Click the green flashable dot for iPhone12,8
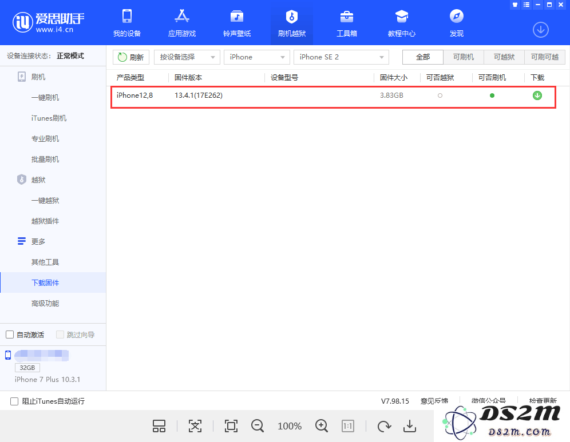570x442 pixels. click(492, 95)
